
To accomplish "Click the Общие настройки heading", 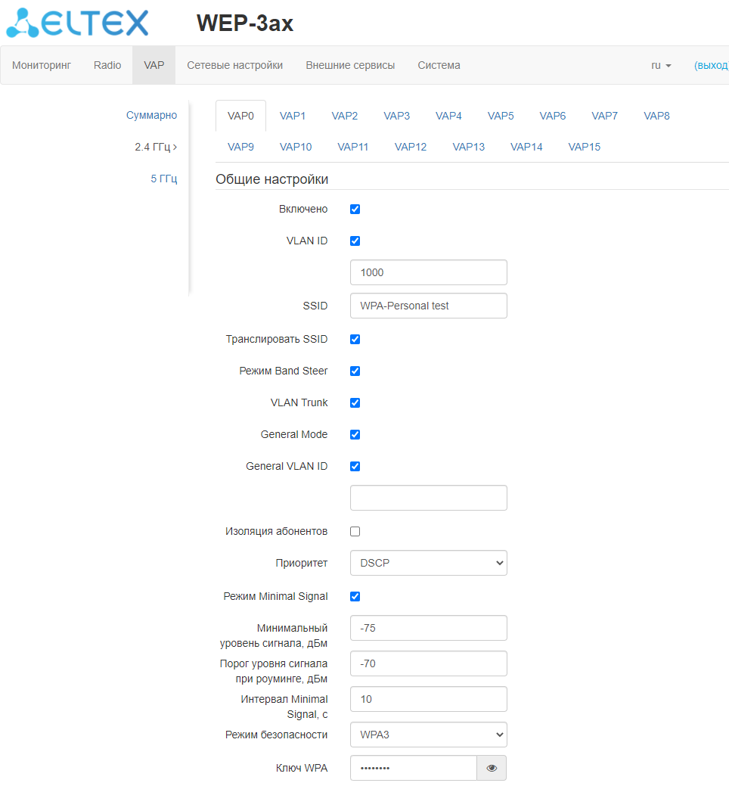I will pyautogui.click(x=271, y=179).
